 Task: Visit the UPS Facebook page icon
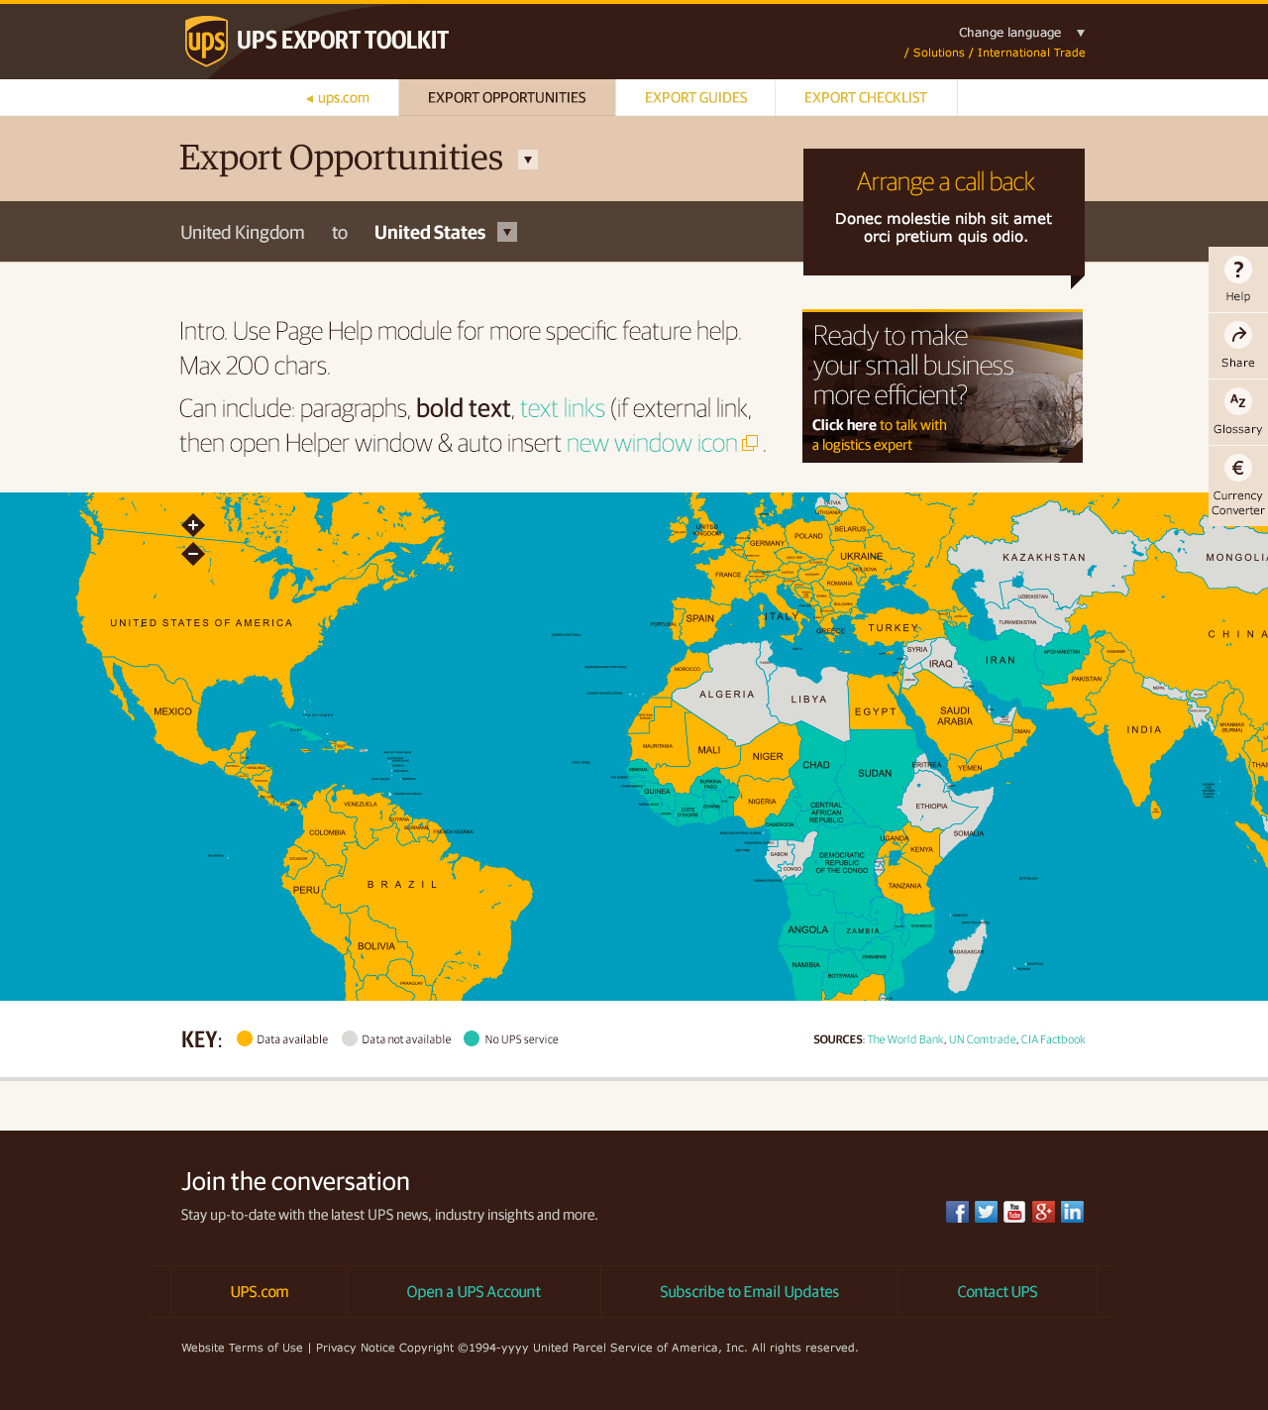click(957, 1212)
